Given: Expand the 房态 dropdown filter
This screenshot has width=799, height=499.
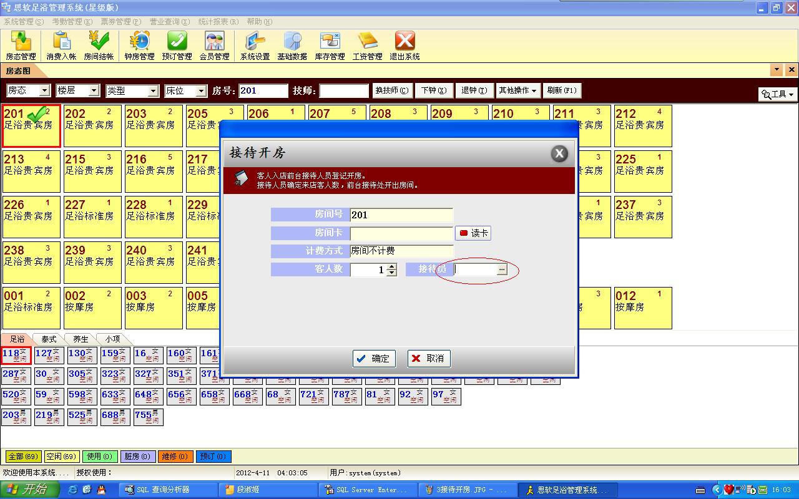Looking at the screenshot, I should [x=44, y=91].
